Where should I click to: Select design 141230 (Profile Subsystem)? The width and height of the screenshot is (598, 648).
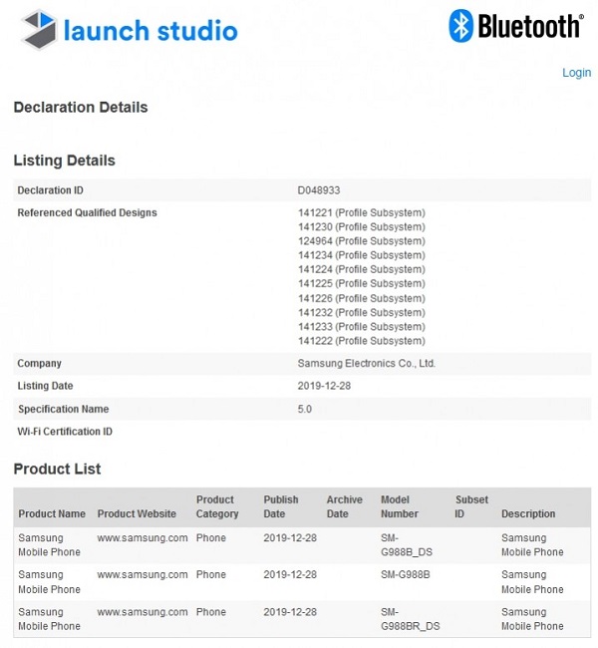[x=361, y=227]
